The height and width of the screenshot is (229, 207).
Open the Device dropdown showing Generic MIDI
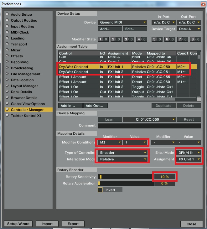point(122,22)
